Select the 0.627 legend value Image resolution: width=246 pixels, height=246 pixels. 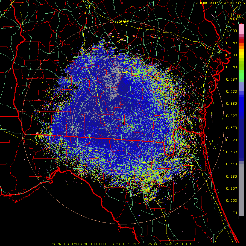[x=232, y=116]
